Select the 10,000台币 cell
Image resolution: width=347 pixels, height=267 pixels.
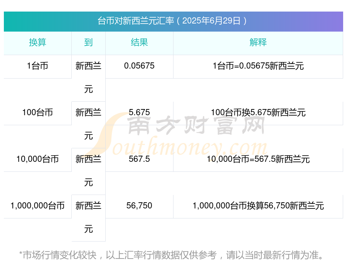click(38, 159)
